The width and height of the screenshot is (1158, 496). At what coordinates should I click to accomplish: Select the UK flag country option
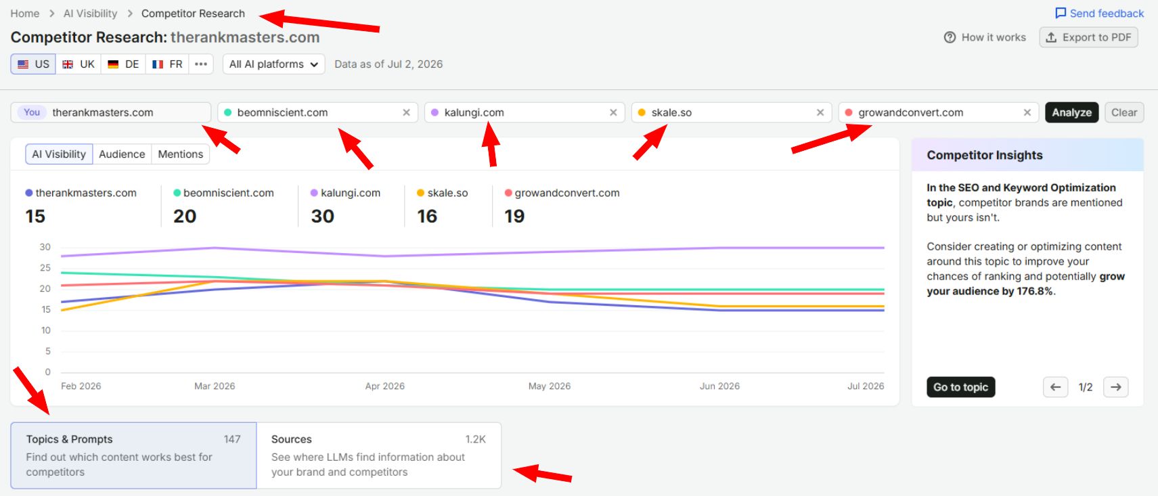point(79,64)
